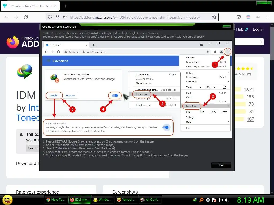Switch to IDM Integration Firefox taskbar item

(80, 200)
